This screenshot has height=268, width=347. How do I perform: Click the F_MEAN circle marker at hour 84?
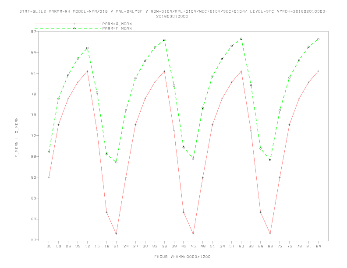coord(318,39)
